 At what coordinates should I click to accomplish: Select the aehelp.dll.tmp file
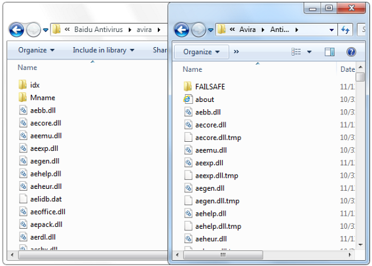[213, 226]
